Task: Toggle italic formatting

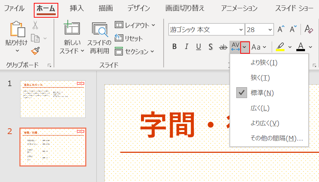Action: tap(186, 47)
